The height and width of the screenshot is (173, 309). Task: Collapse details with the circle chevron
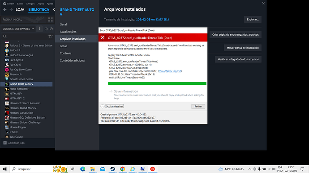103,106
